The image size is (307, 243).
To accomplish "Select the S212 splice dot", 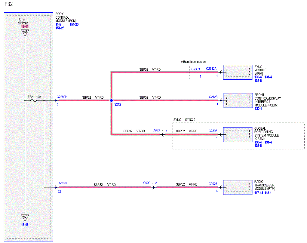I will pyautogui.click(x=111, y=100).
